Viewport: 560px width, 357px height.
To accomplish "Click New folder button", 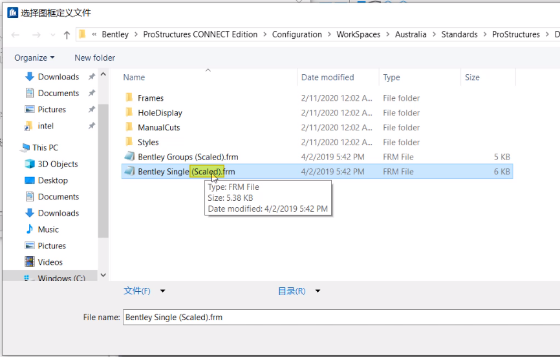I will [x=94, y=57].
